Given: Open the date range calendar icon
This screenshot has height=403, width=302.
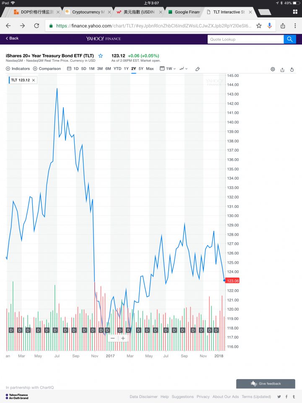Looking at the screenshot, I should click(69, 68).
